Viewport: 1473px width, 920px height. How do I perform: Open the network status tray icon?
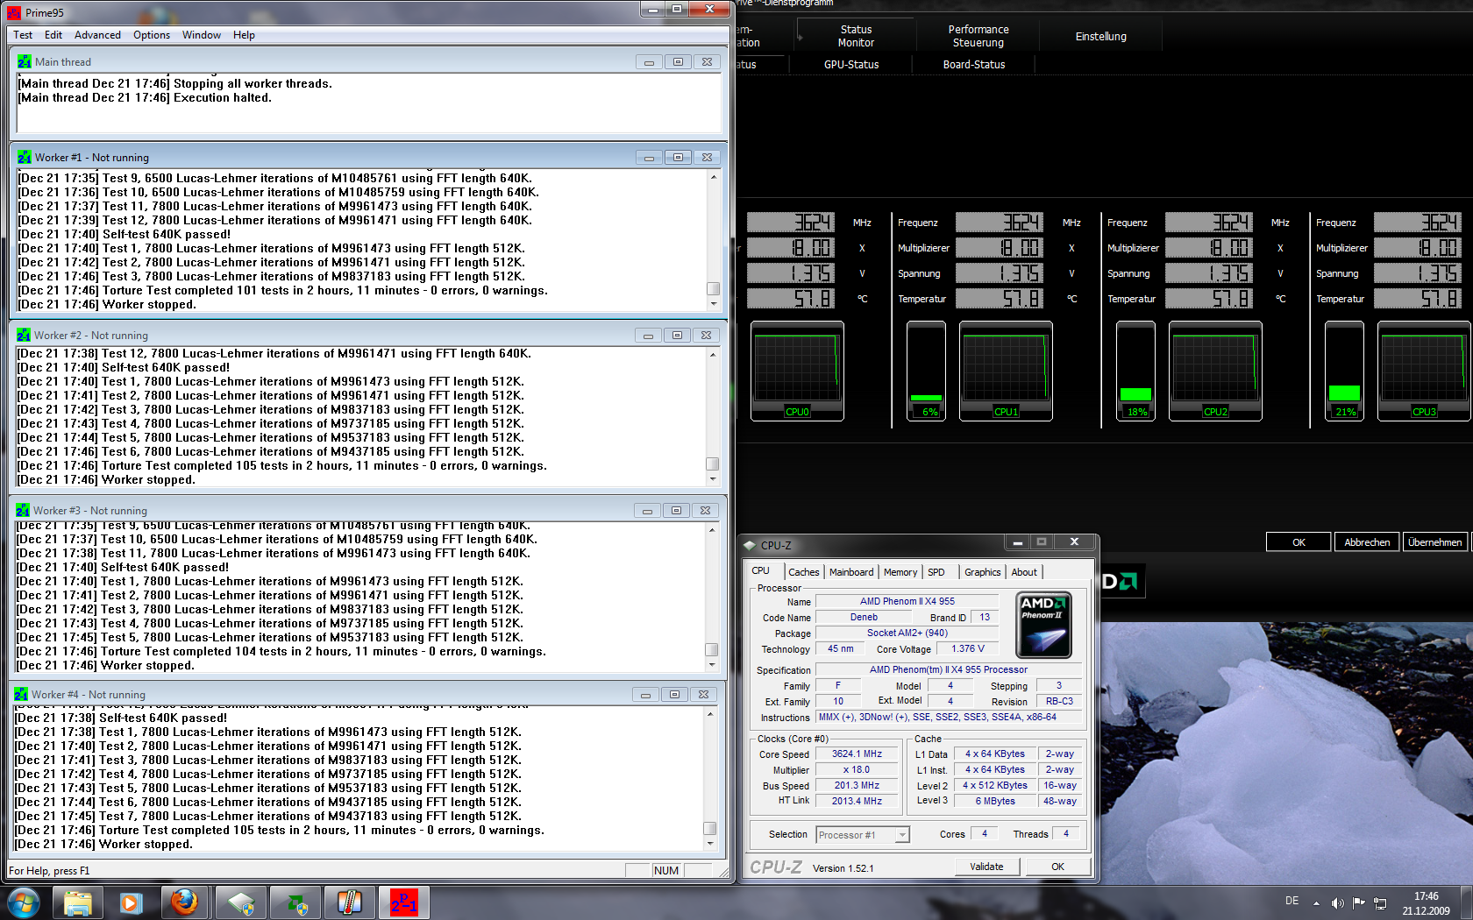point(1379,902)
